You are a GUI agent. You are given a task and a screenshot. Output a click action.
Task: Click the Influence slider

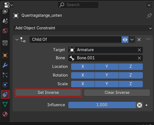coord(102,105)
